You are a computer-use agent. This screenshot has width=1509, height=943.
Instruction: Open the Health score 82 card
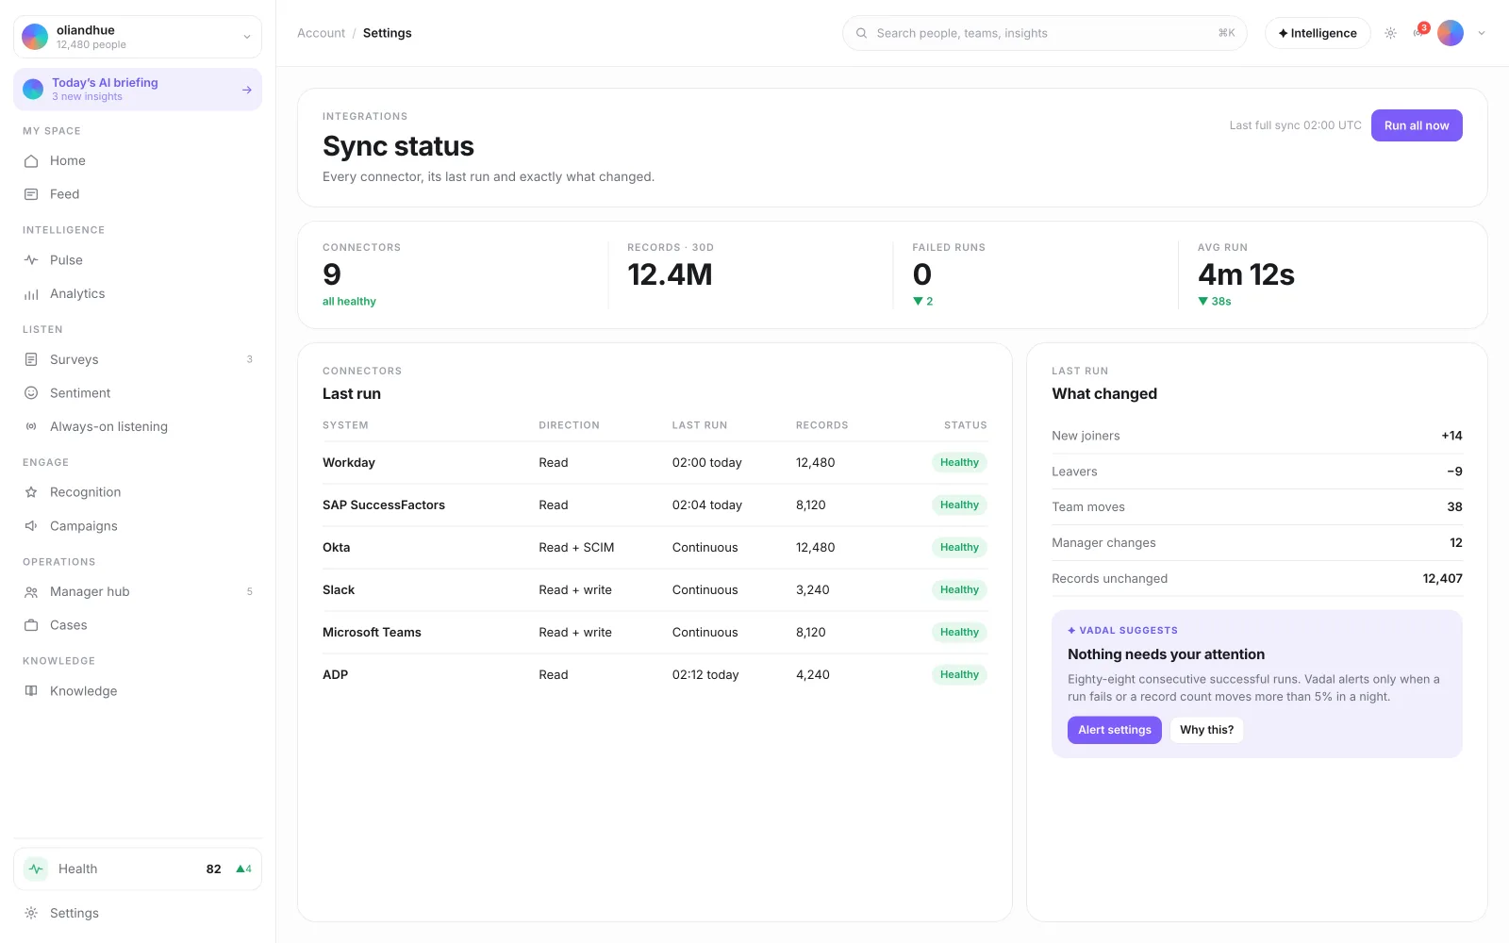138,869
